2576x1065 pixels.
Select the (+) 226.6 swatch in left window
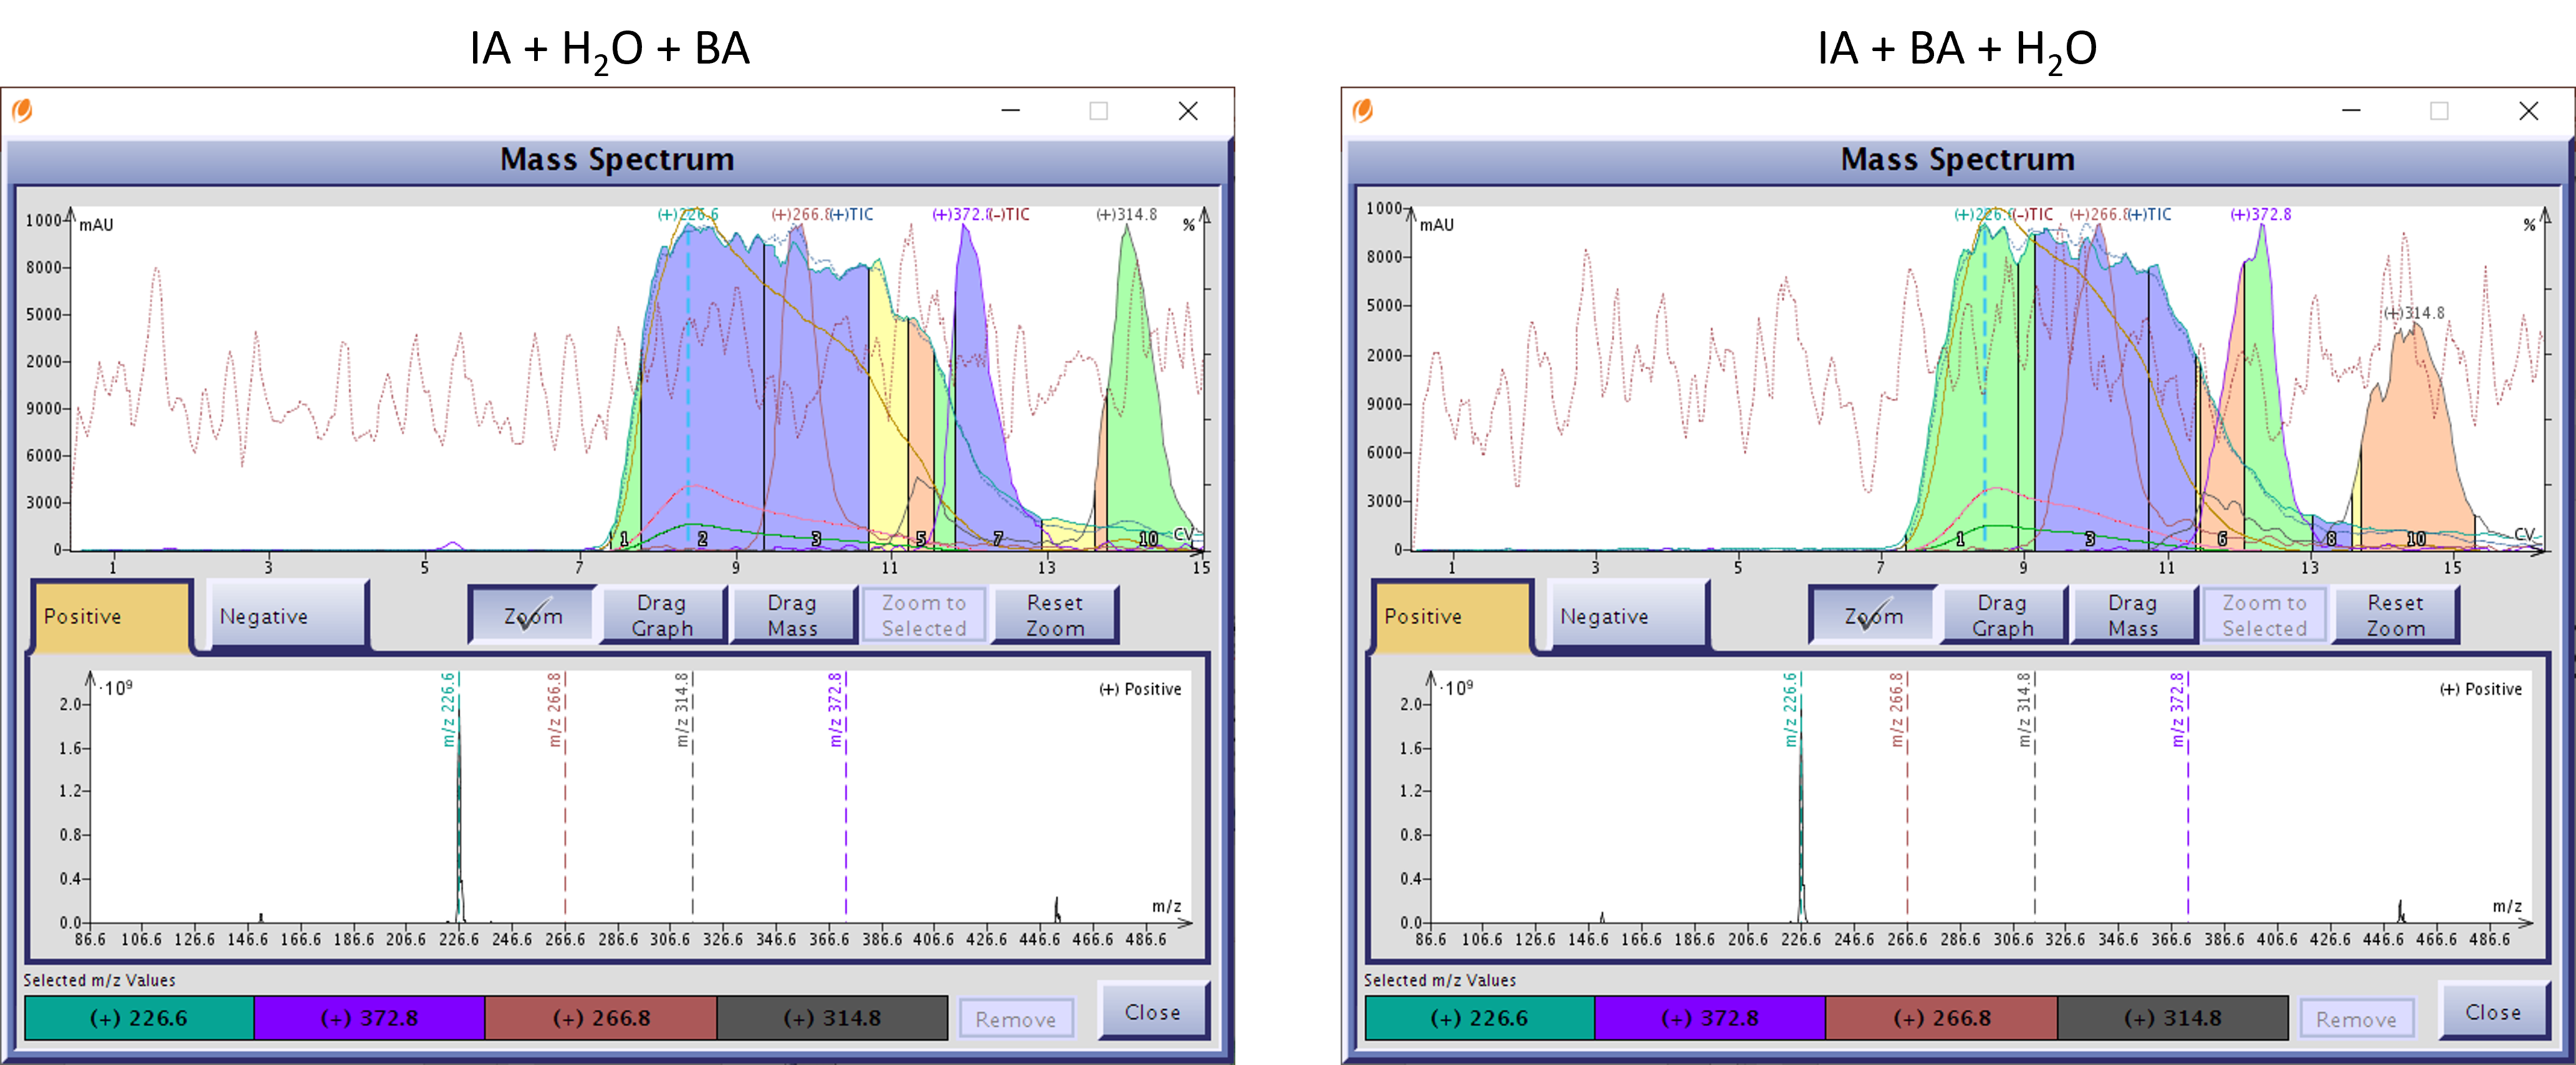tap(139, 1018)
